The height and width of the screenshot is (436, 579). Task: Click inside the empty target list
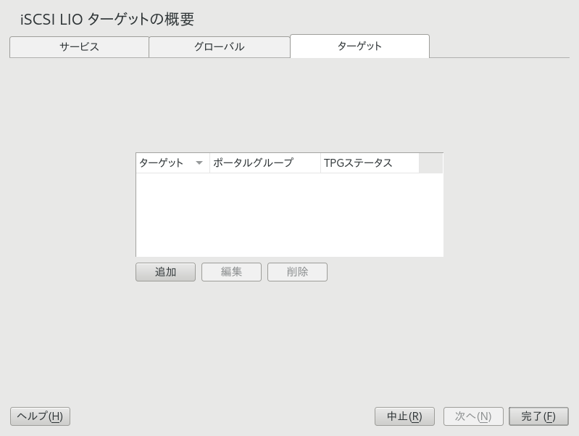point(288,214)
